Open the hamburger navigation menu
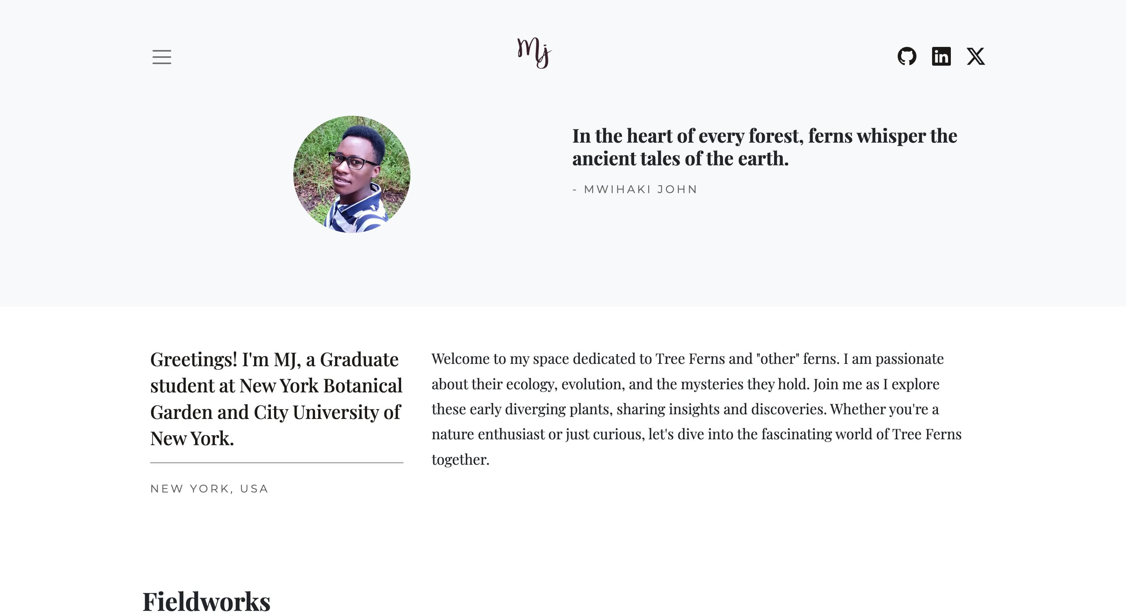The width and height of the screenshot is (1126, 616). point(162,57)
